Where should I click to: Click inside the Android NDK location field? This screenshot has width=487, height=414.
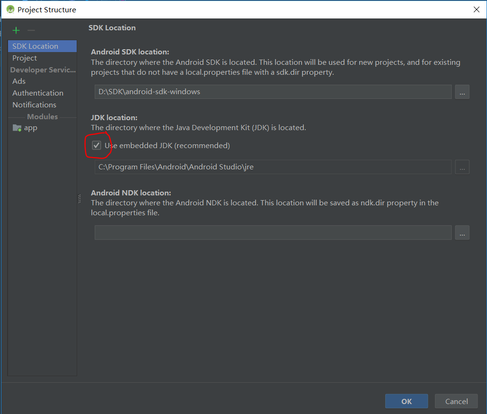tap(272, 232)
